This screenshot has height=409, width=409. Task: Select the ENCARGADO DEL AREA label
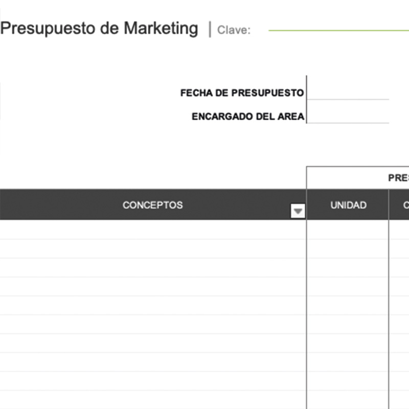tap(248, 117)
